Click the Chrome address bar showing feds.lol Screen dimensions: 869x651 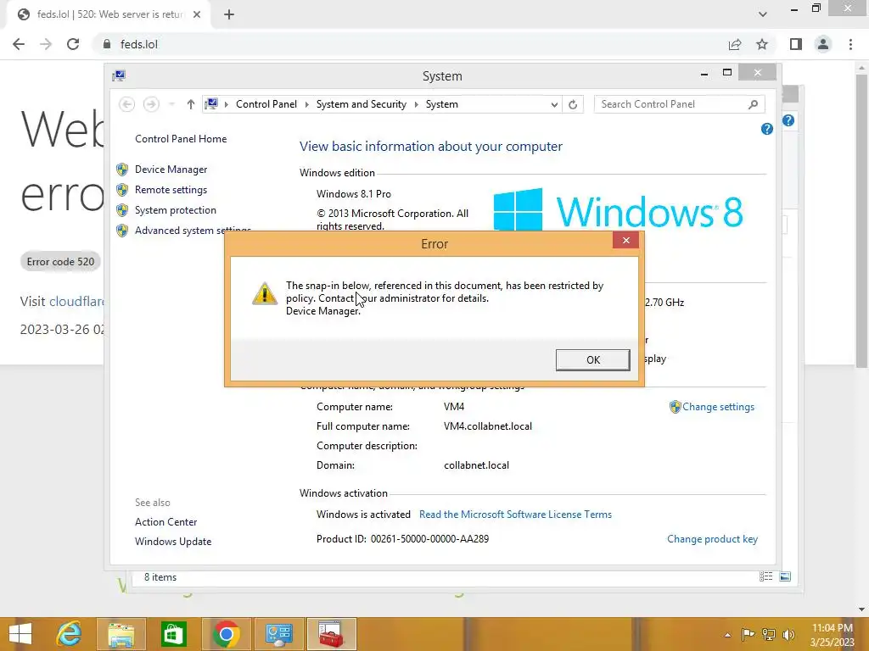(410, 44)
